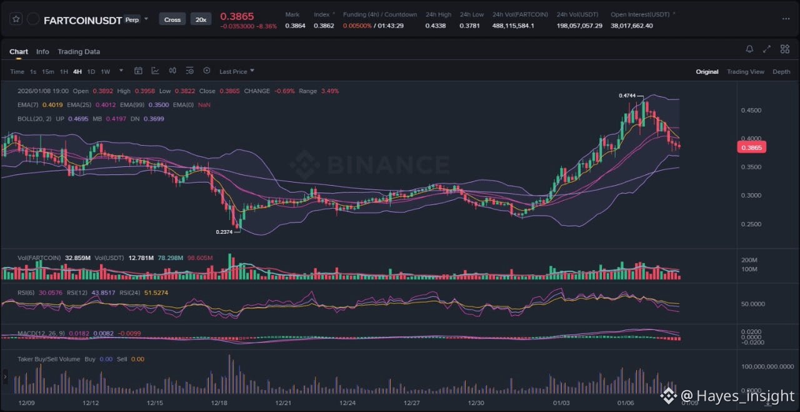Click the Open Interest(USDT) value 38,017,662.40

click(632, 26)
